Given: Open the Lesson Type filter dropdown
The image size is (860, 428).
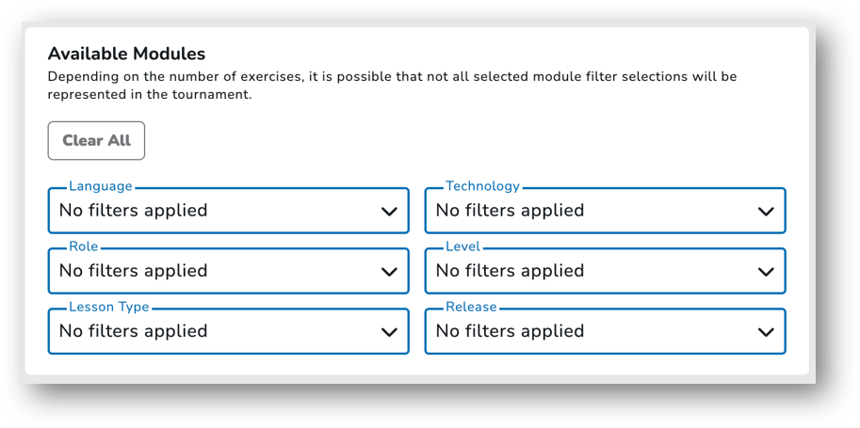Looking at the screenshot, I should coord(228,331).
